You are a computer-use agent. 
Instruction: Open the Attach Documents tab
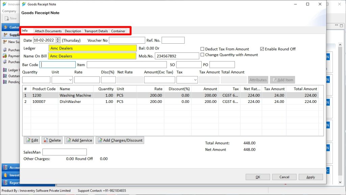click(48, 31)
